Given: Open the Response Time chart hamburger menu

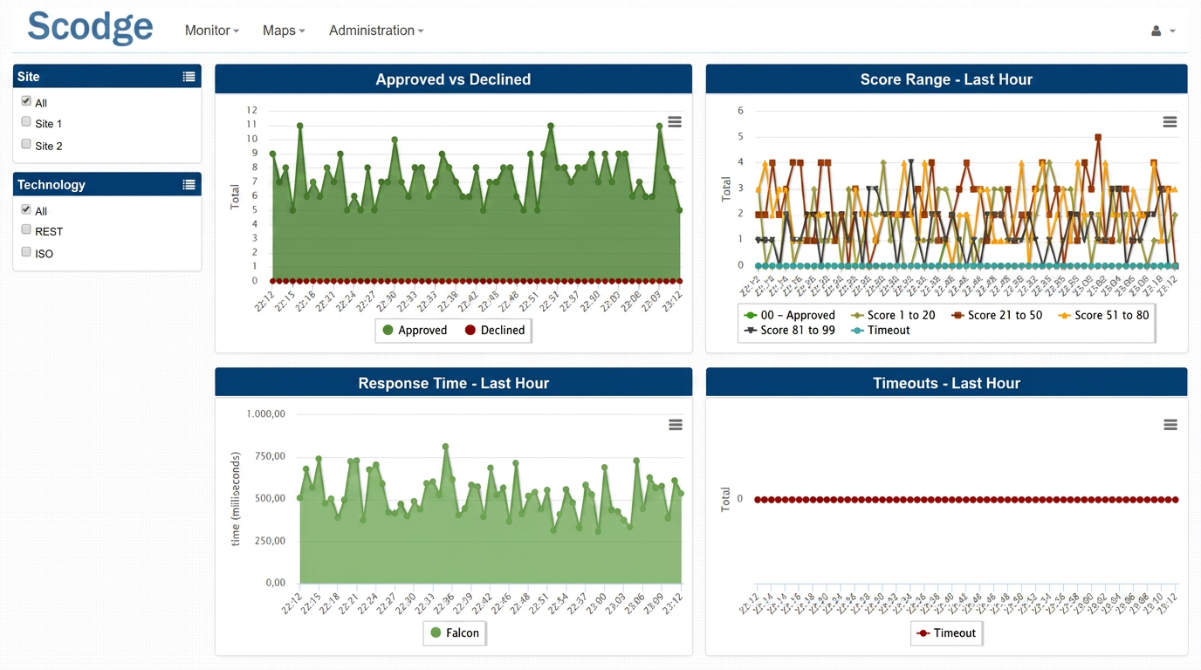Looking at the screenshot, I should pyautogui.click(x=675, y=425).
